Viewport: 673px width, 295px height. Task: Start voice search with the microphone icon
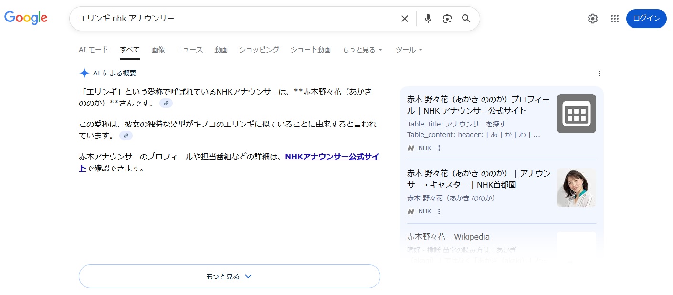click(428, 19)
